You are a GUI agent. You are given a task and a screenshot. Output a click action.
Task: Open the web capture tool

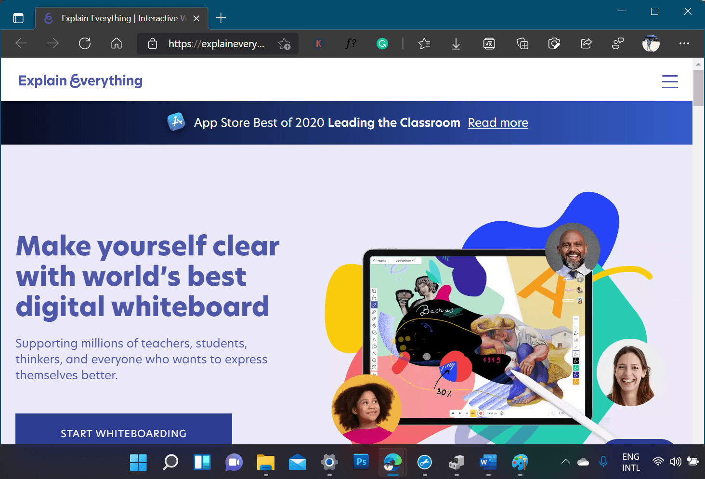(x=554, y=44)
